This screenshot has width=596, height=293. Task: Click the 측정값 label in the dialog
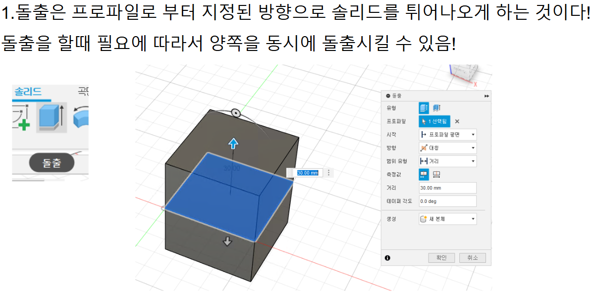[393, 174]
